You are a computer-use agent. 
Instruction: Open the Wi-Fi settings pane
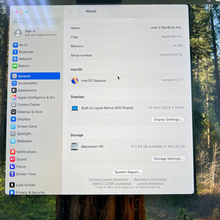20,45
